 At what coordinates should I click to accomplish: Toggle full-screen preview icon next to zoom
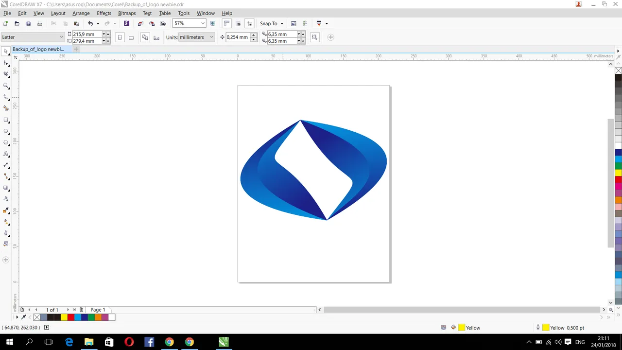point(212,23)
